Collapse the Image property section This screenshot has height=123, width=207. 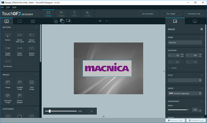point(202,88)
